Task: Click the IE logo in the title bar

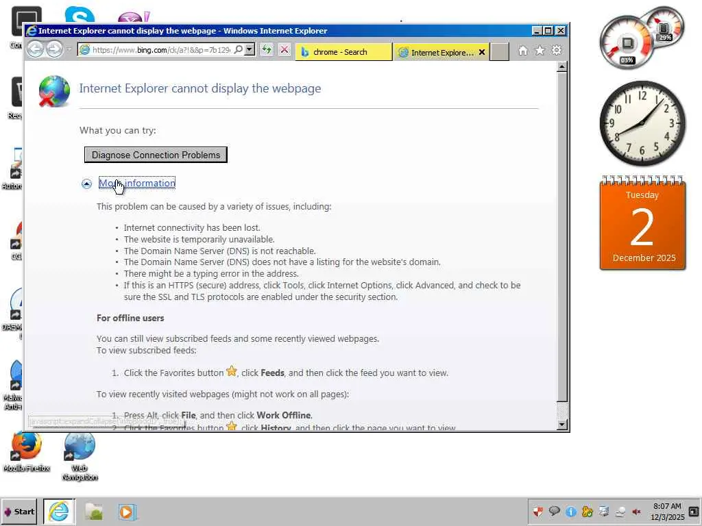Action: pos(32,31)
